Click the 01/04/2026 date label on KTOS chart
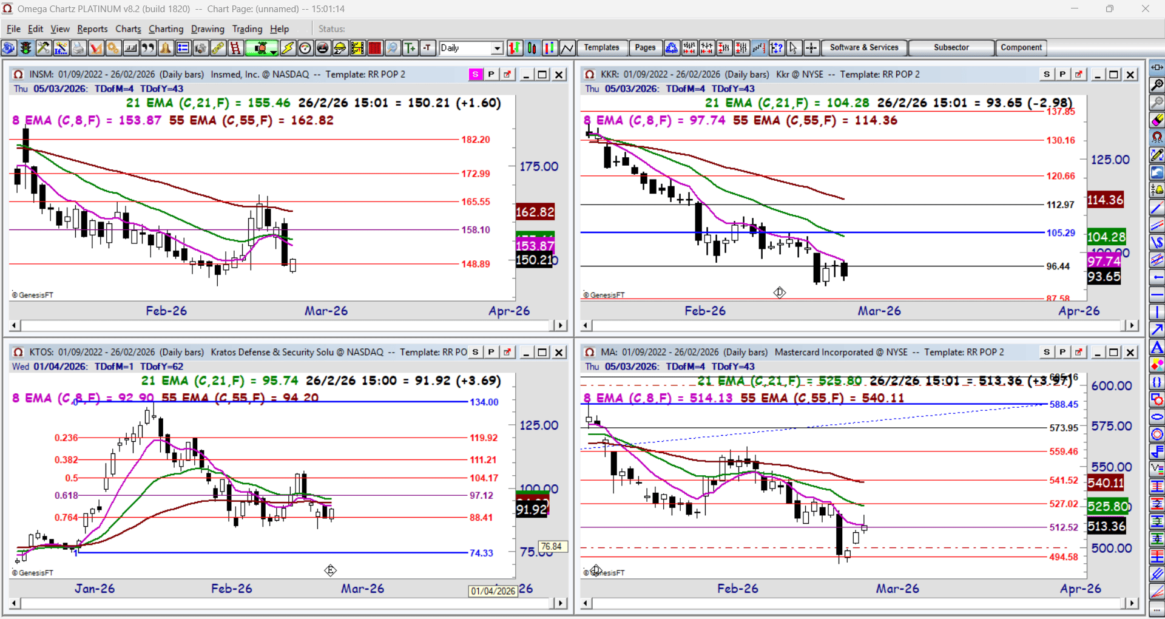This screenshot has height=619, width=1165. click(493, 591)
